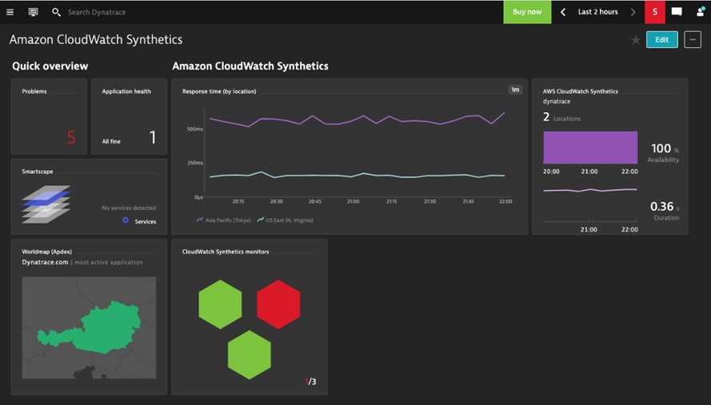The width and height of the screenshot is (711, 405).
Task: Click No services detected text
Action: click(x=129, y=208)
